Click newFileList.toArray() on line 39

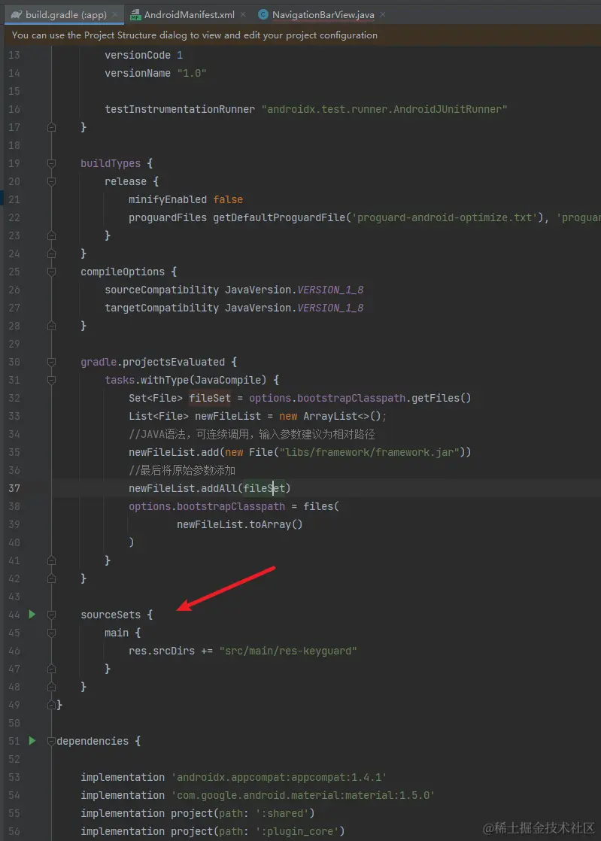point(240,524)
